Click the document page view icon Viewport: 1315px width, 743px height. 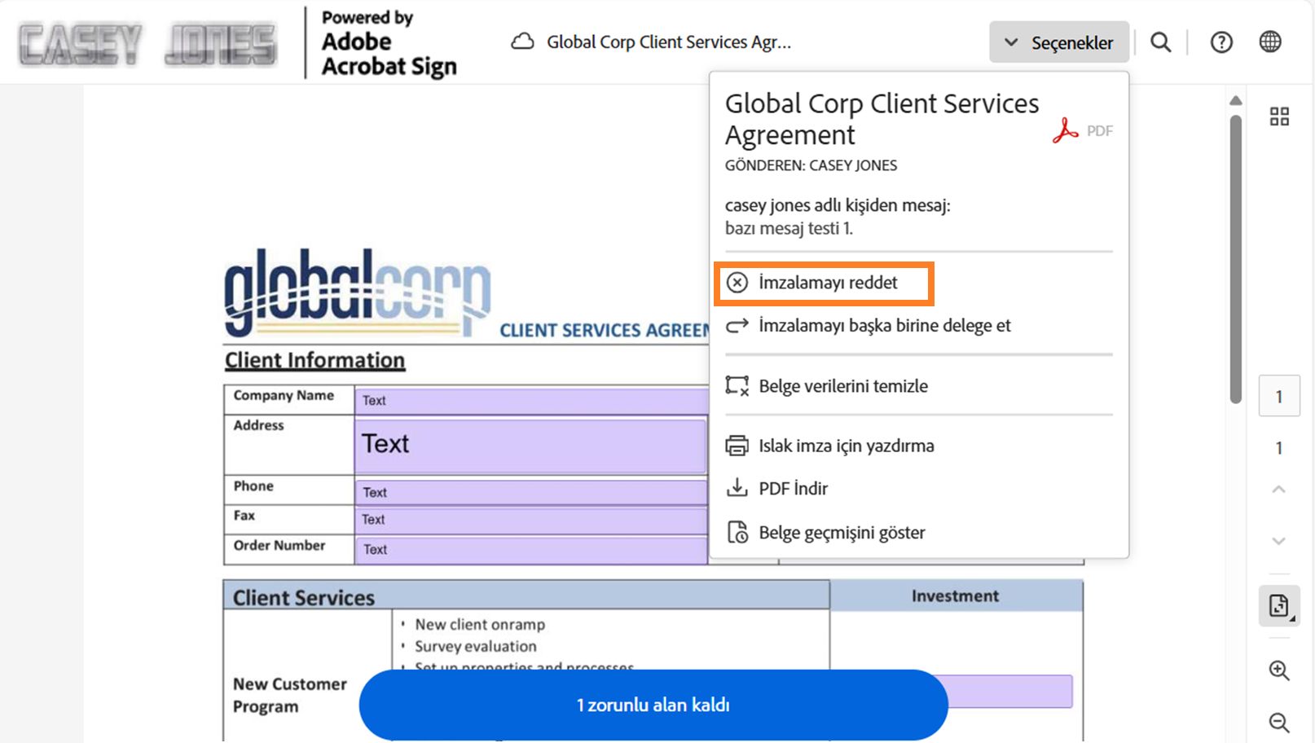point(1279,605)
